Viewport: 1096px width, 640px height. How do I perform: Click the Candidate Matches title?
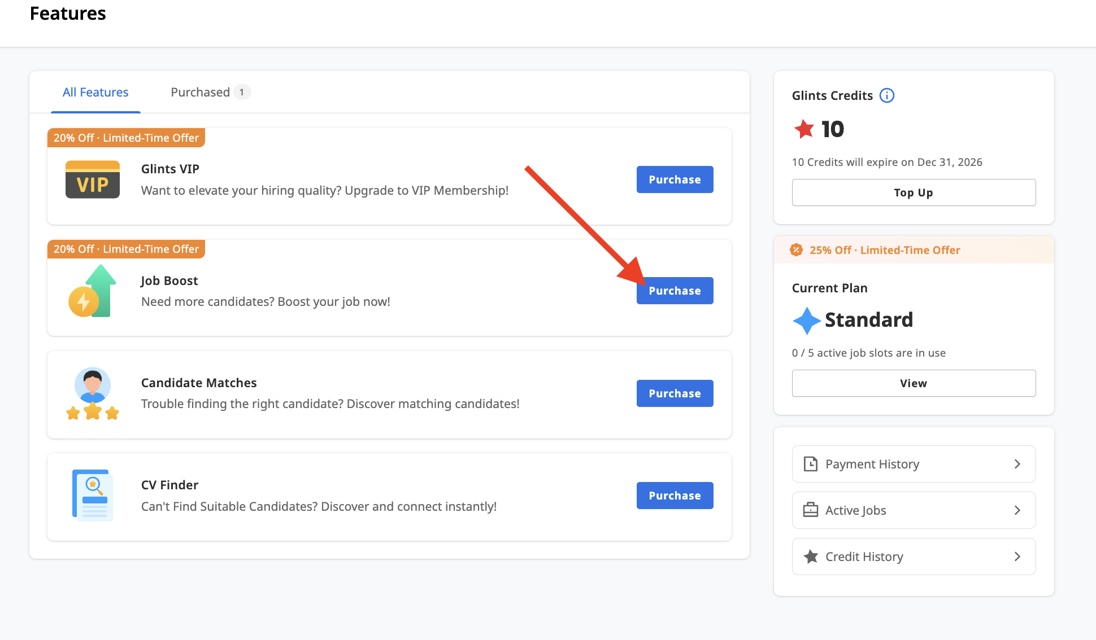tap(199, 383)
